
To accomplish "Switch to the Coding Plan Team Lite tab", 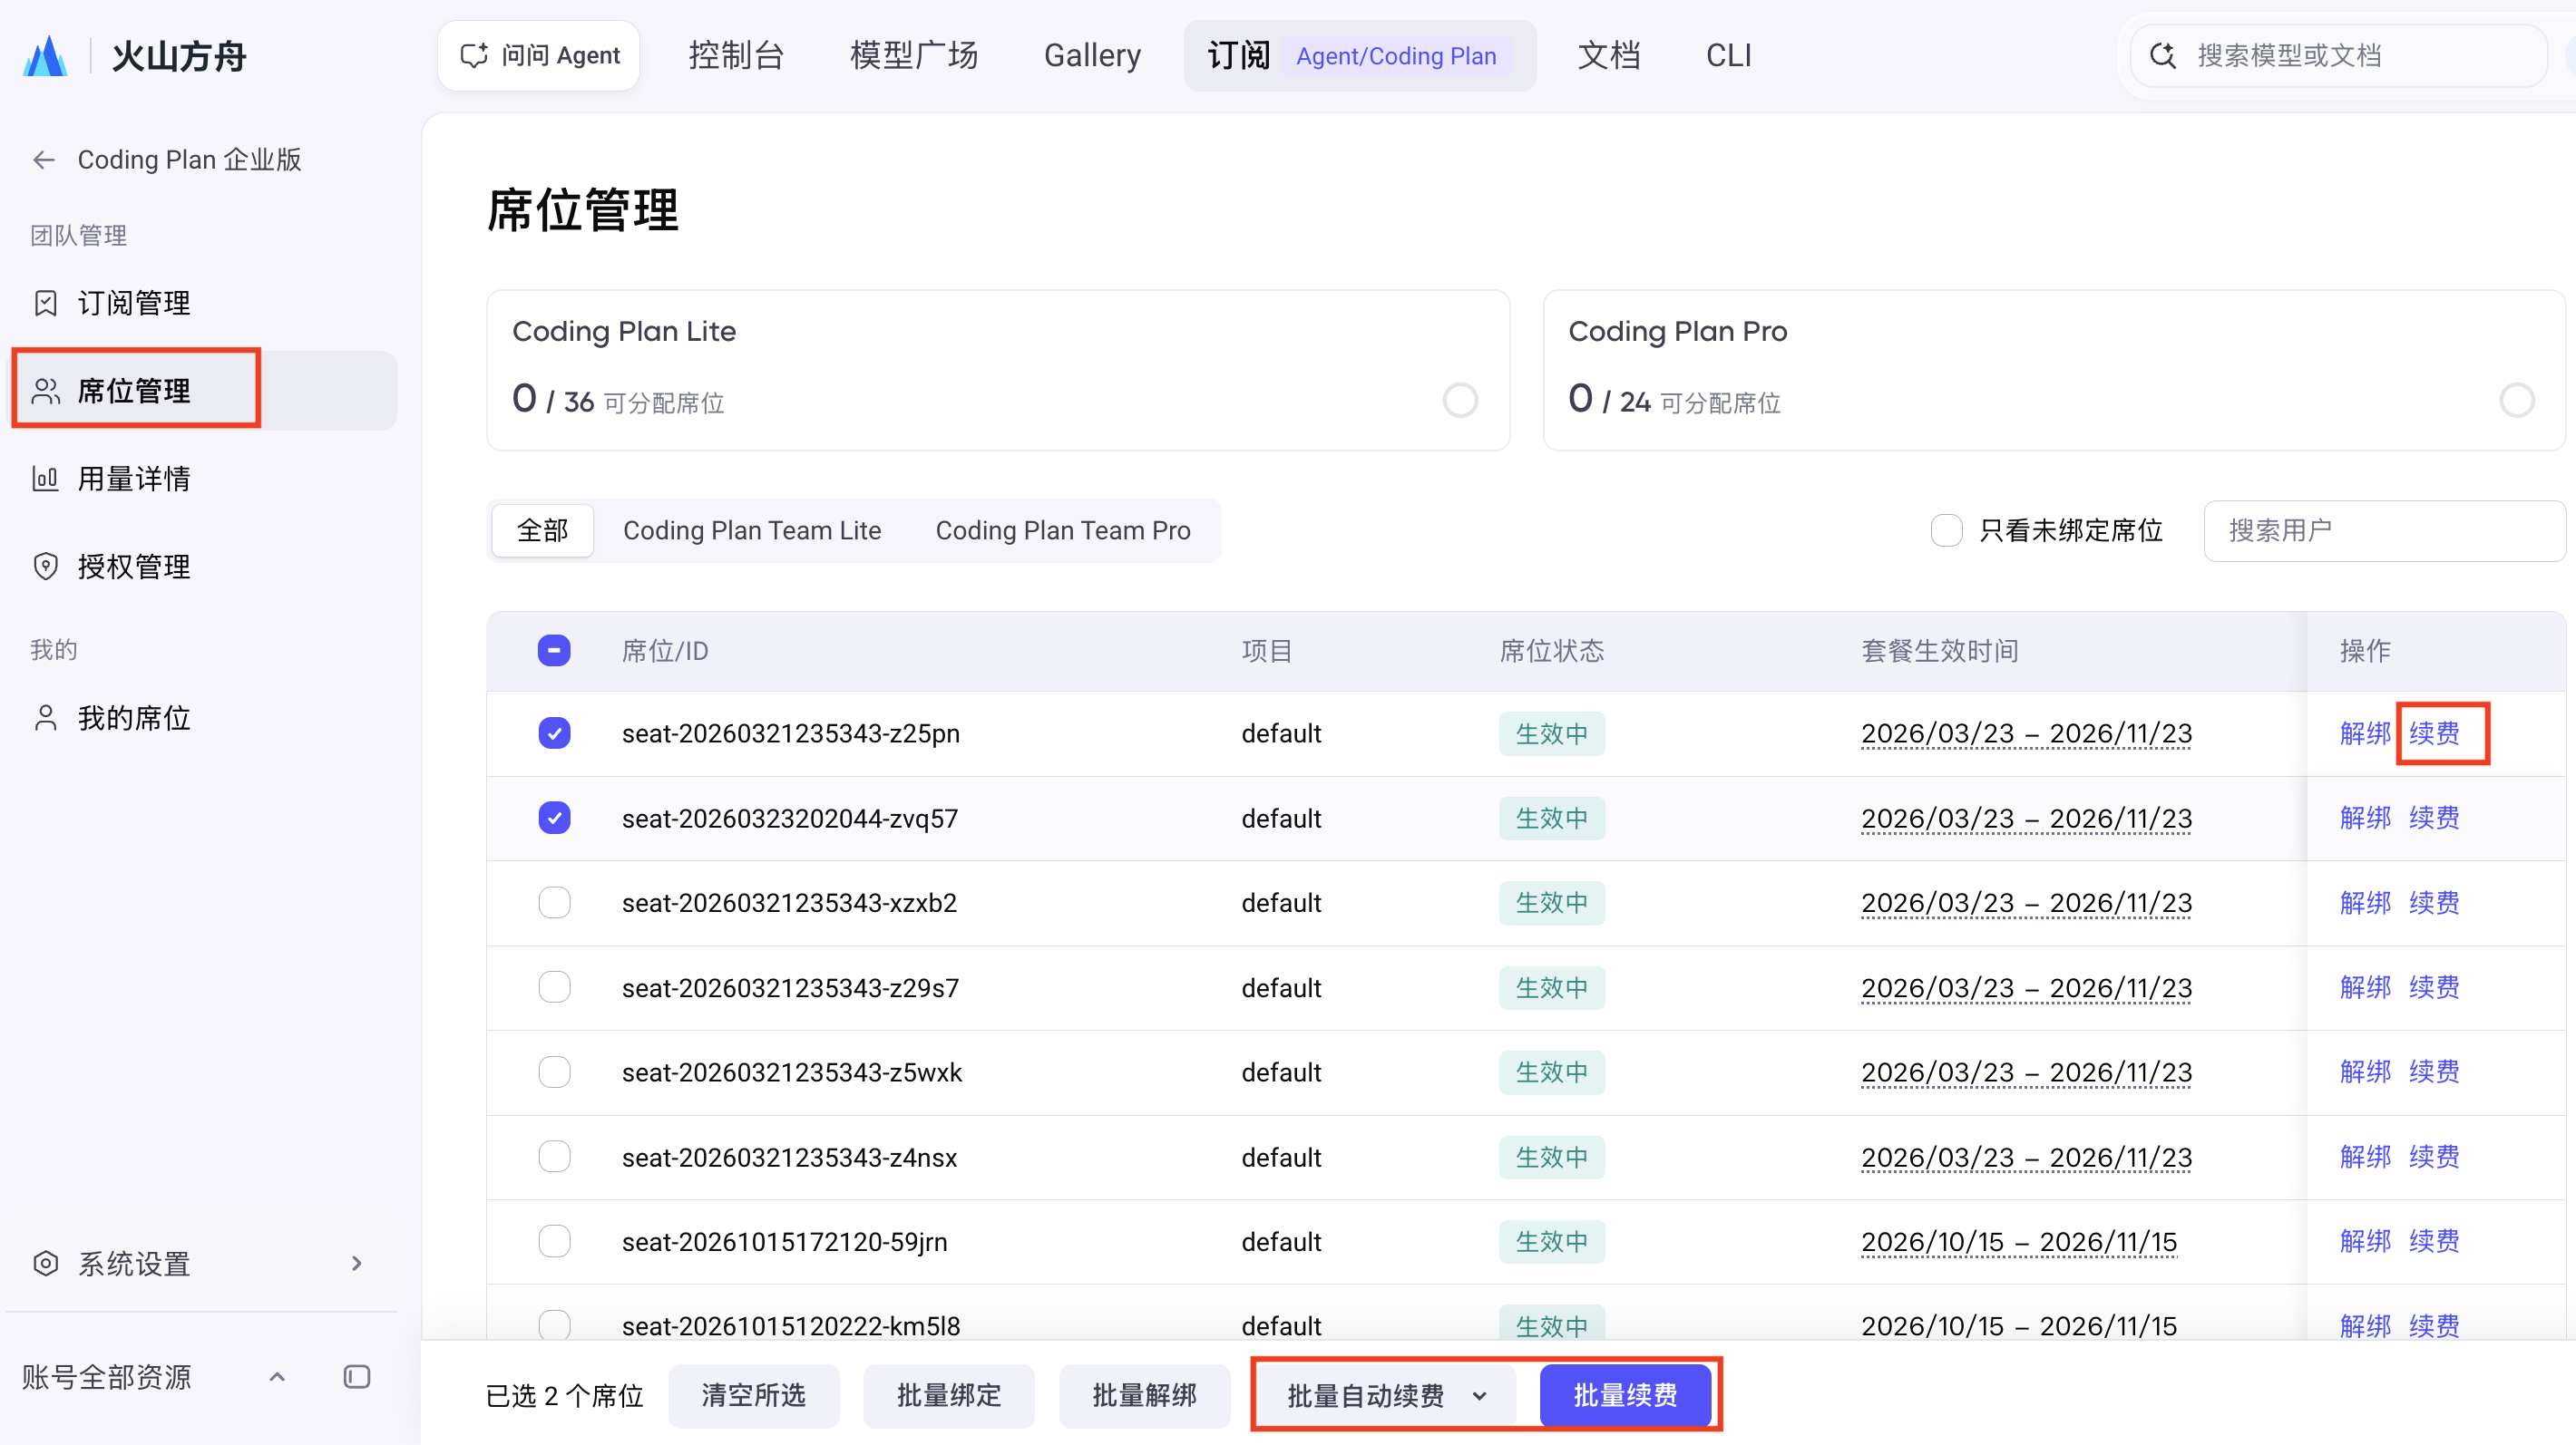I will point(752,530).
